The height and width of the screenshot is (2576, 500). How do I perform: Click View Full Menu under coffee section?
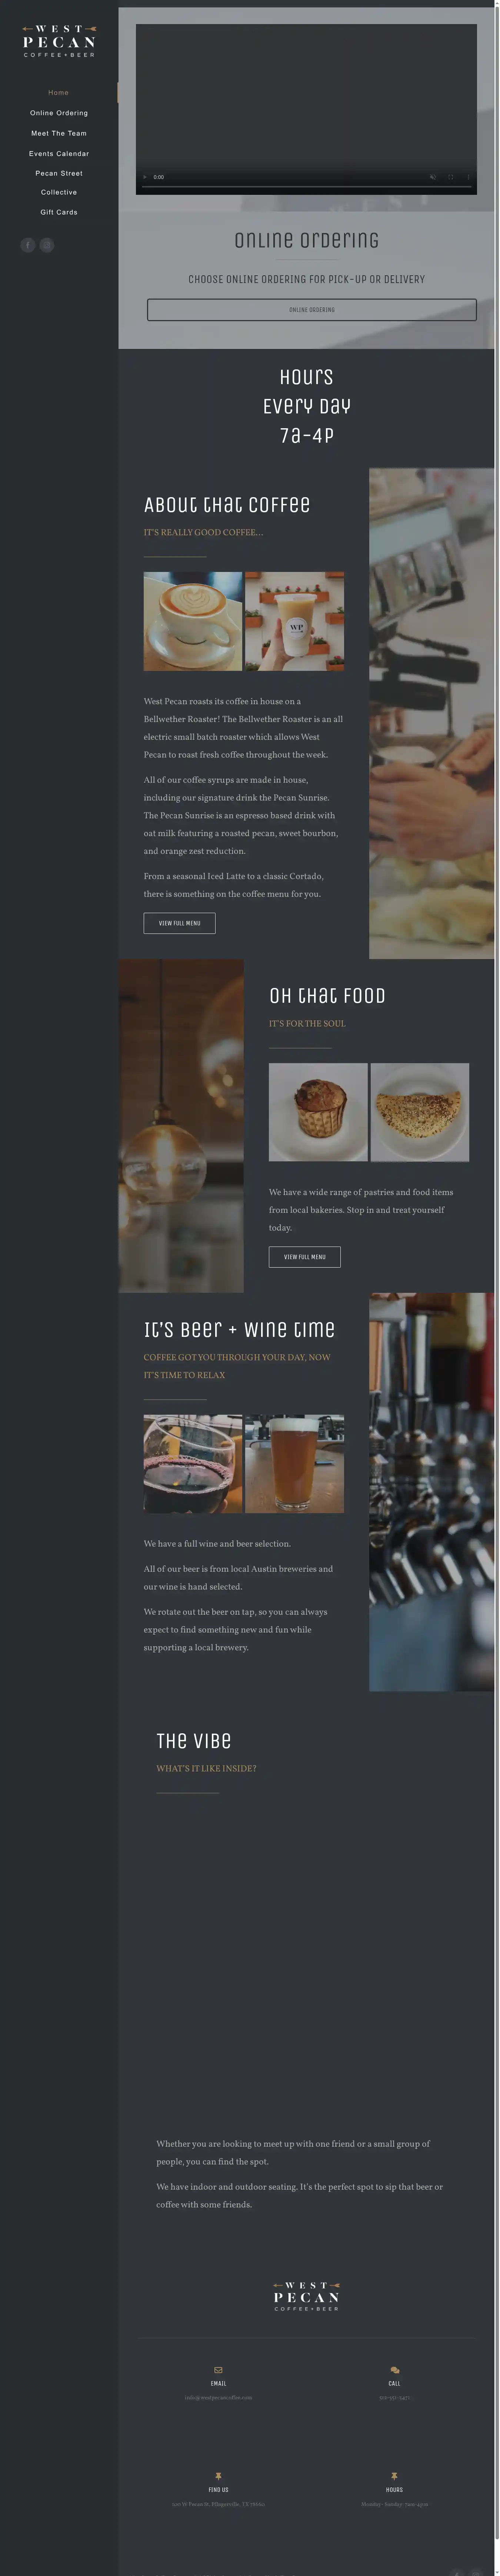(180, 923)
